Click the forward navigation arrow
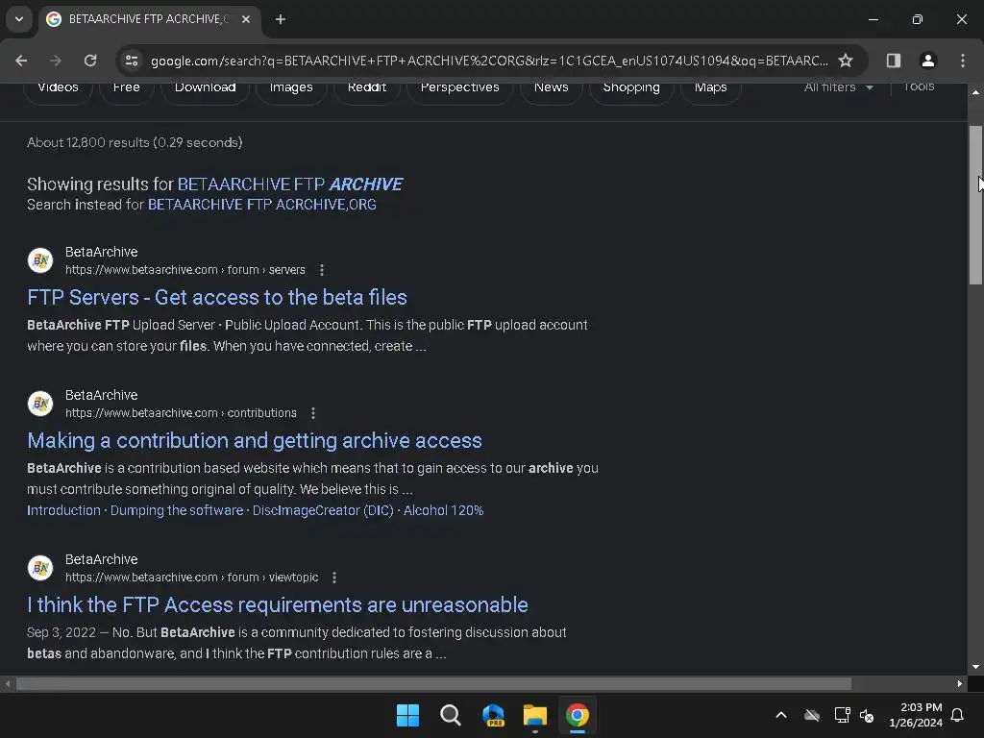This screenshot has width=984, height=738. 56,61
